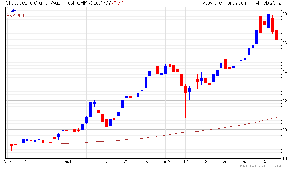Click the x-axis label '9'
Screen dimensions: 297x169
(265, 162)
